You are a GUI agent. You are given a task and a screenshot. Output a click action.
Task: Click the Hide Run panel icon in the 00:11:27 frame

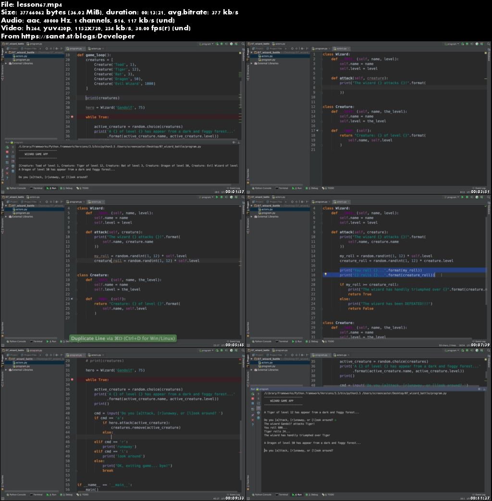coord(484,389)
